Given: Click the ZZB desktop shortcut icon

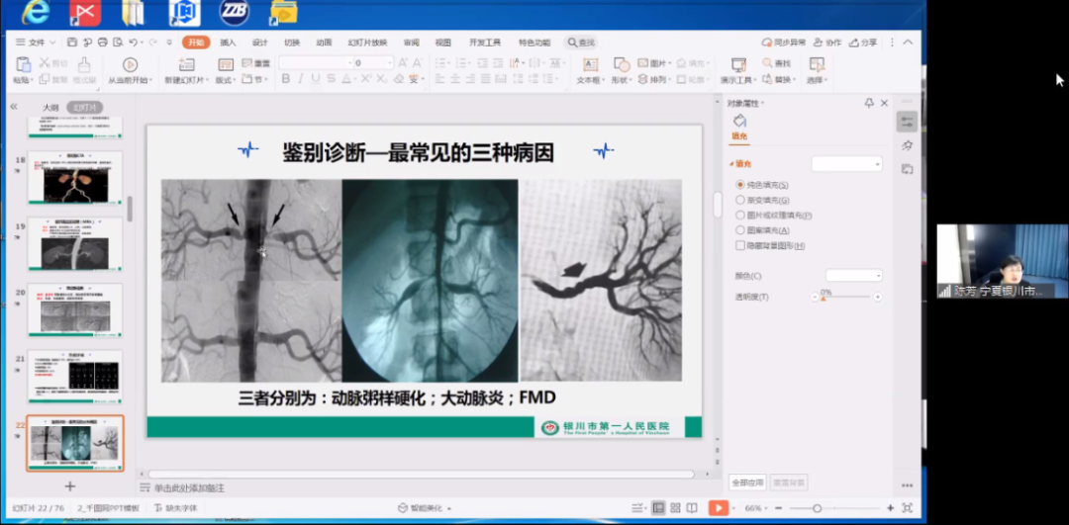Looking at the screenshot, I should (x=234, y=12).
